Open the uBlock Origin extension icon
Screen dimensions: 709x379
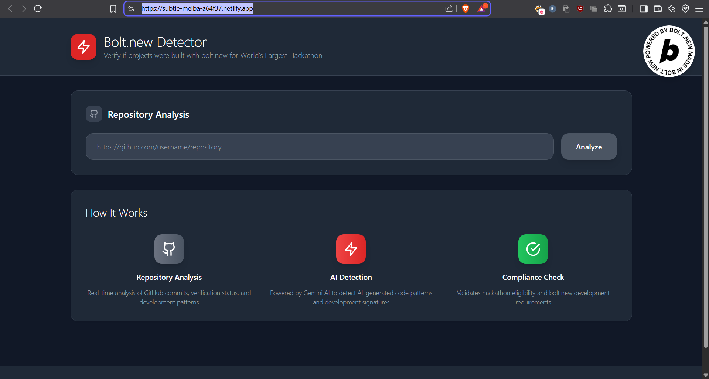point(580,8)
